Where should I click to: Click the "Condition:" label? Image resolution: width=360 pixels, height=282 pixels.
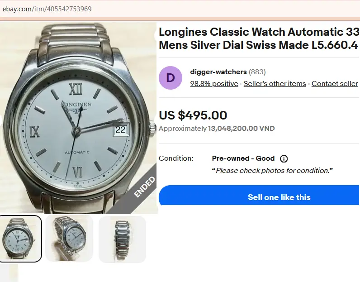[176, 158]
